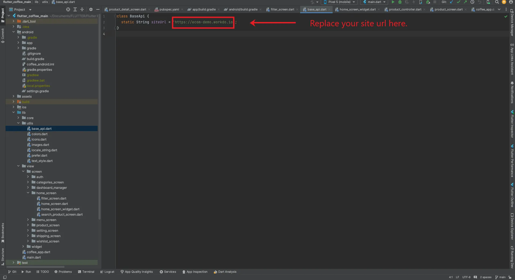
Task: Hide the Project tool window
Action: pos(97,9)
